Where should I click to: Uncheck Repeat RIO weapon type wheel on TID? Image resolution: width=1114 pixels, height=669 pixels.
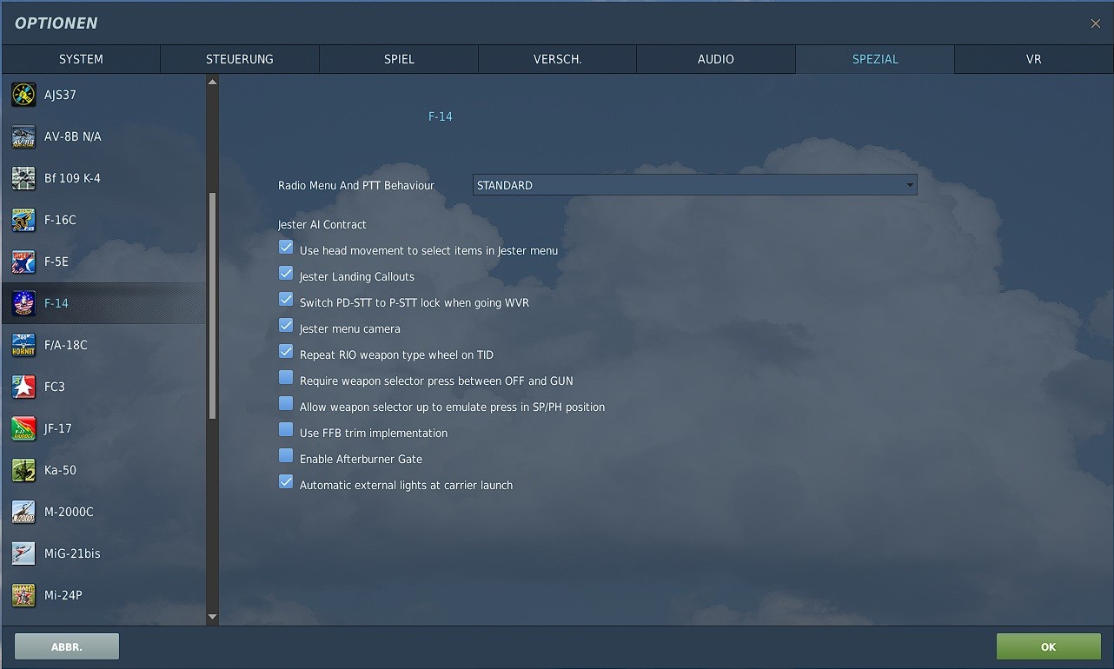286,352
